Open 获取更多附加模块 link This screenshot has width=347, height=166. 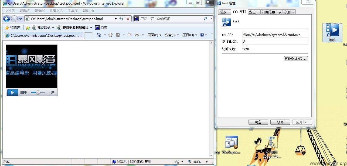point(75,28)
